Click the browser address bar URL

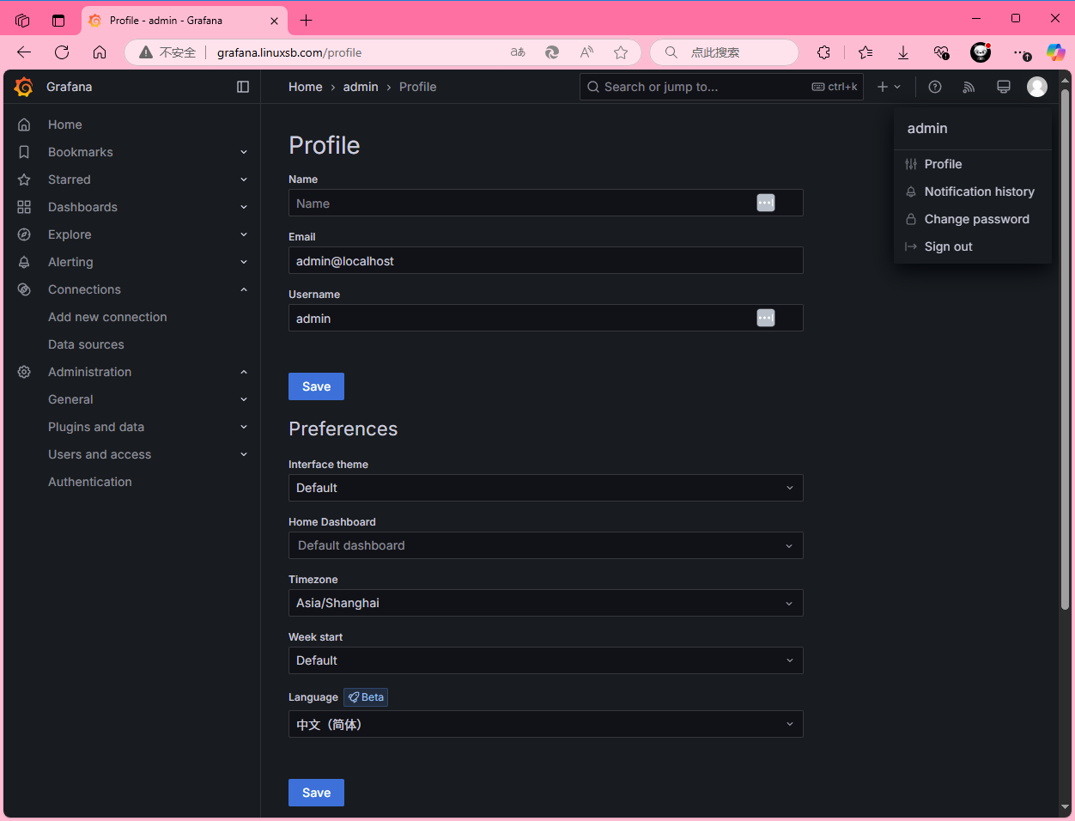289,52
